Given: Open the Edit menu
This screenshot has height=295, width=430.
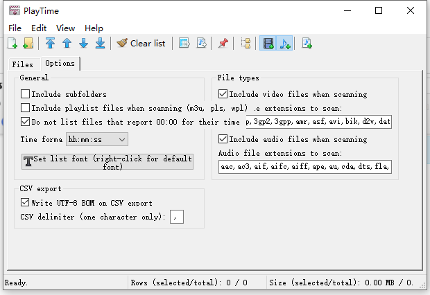Looking at the screenshot, I should 39,28.
